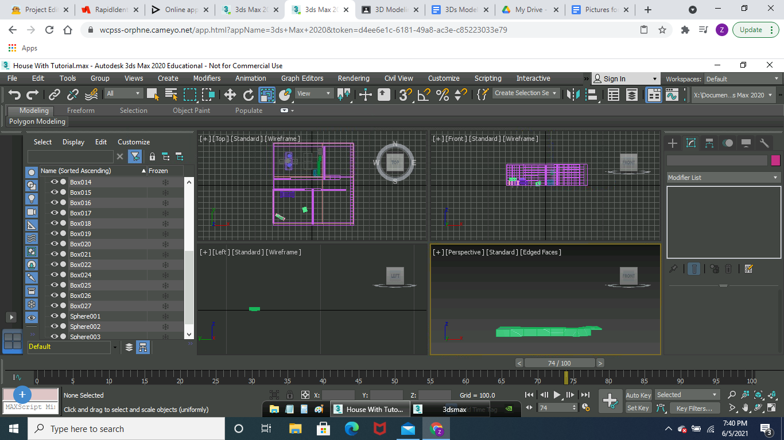Activate Select and Place tool
This screenshot has height=440, width=784.
point(285,95)
